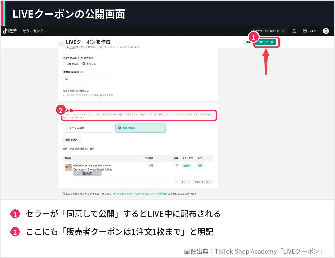Click the 破棄 discard button

click(x=248, y=42)
